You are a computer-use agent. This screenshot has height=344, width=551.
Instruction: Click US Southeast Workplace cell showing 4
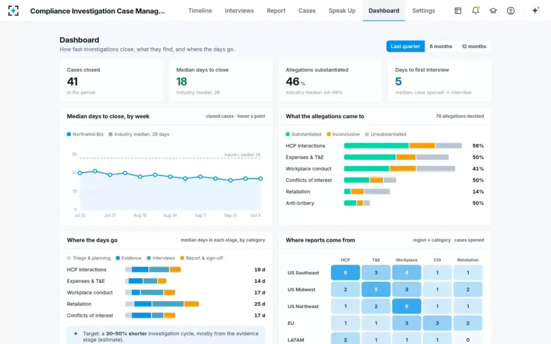click(406, 273)
